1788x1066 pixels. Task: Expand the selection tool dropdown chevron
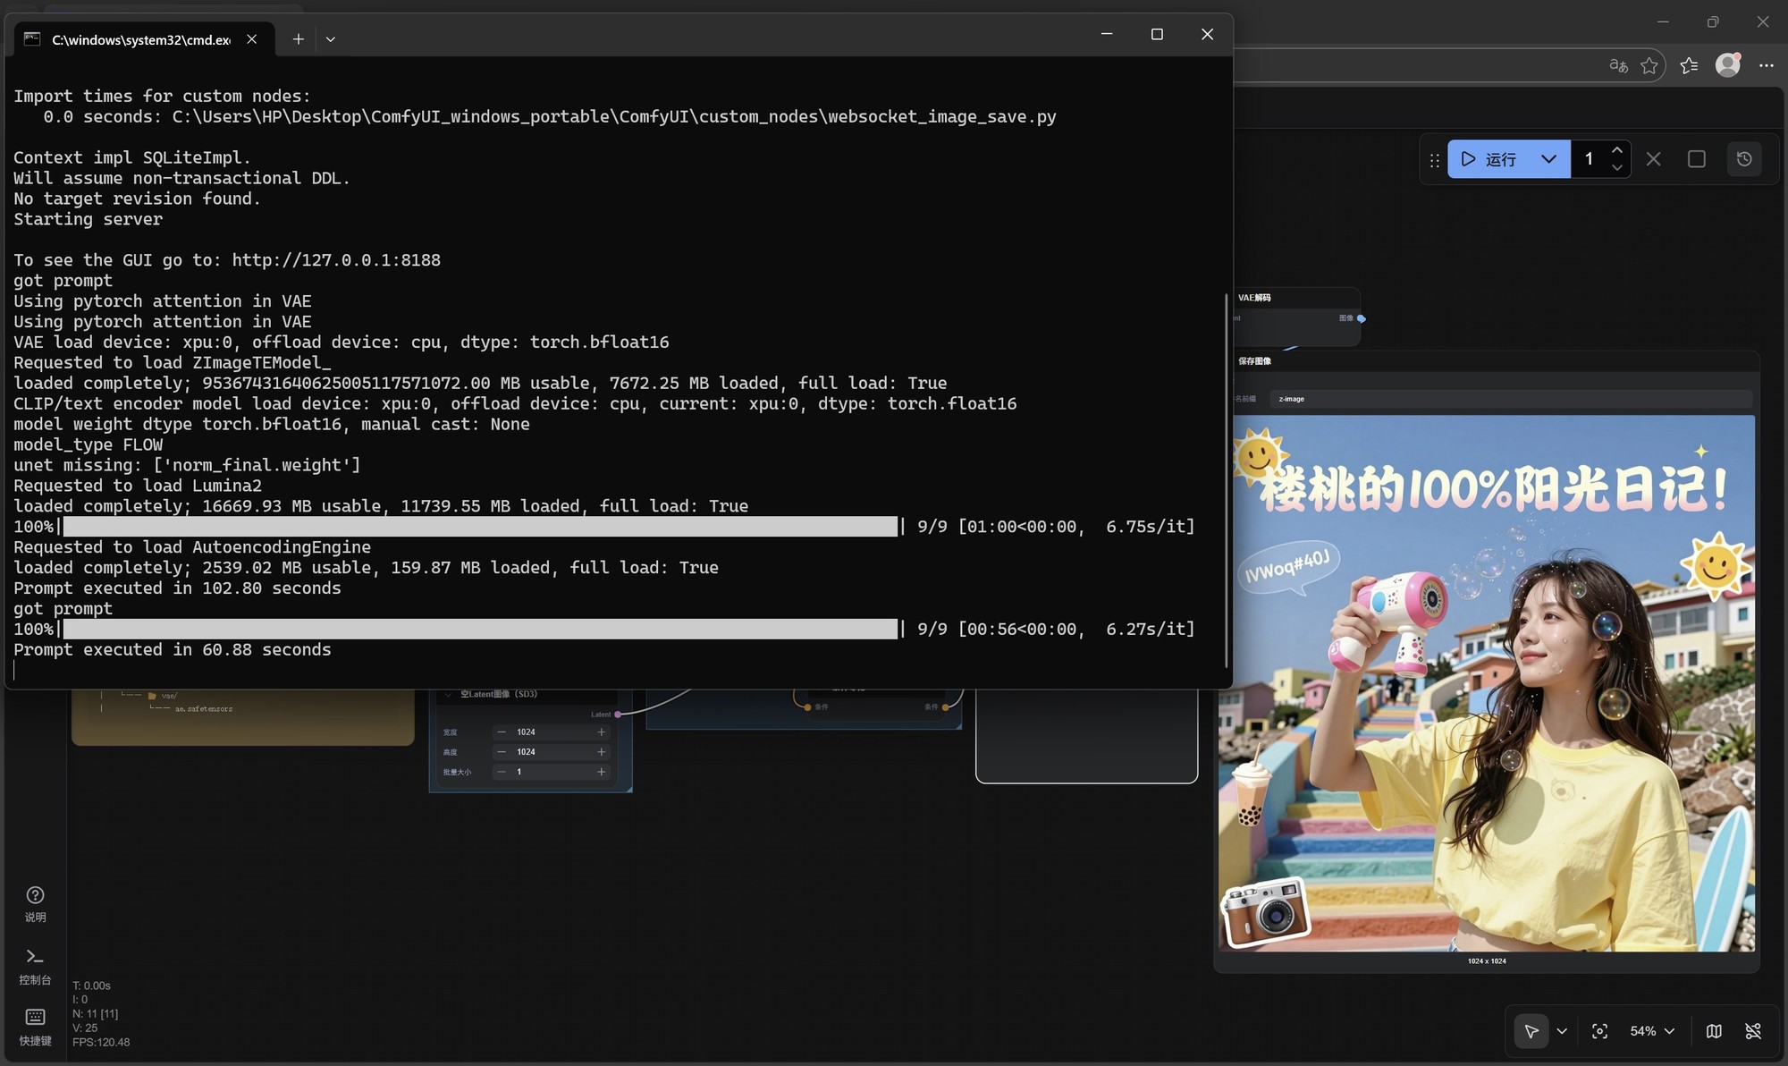tap(1563, 1031)
